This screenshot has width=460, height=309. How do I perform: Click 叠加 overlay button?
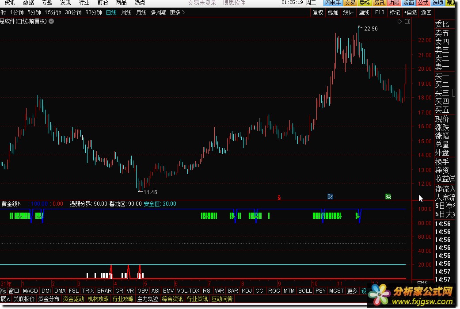(333, 12)
